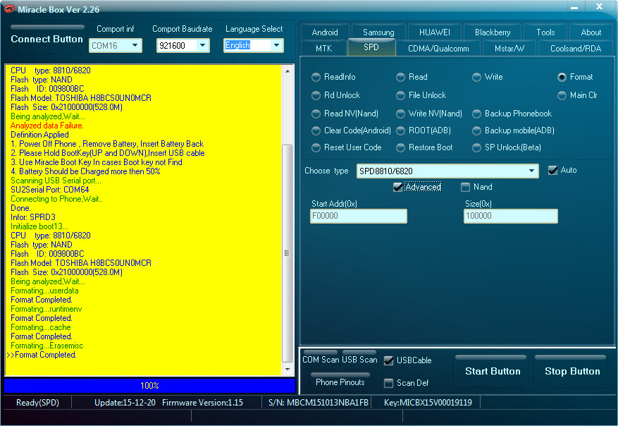Enable the Scan Def checkbox

[x=388, y=383]
